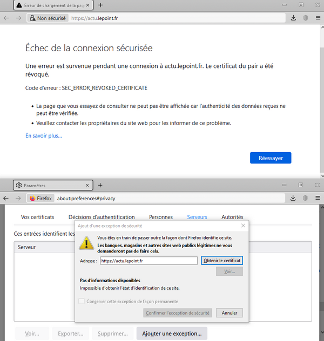Click the shield icon in the Paramètres window

305,198
